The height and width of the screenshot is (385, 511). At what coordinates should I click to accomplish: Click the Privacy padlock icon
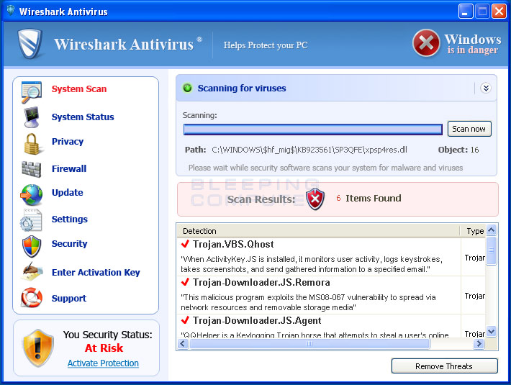[32, 144]
